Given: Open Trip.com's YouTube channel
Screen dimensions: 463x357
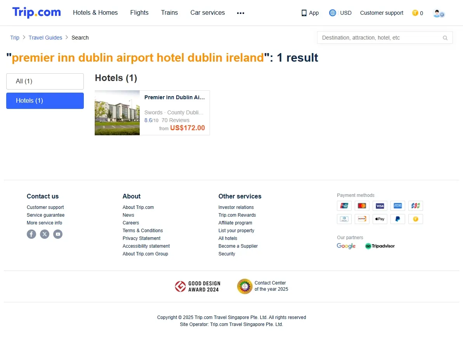Looking at the screenshot, I should click(58, 234).
